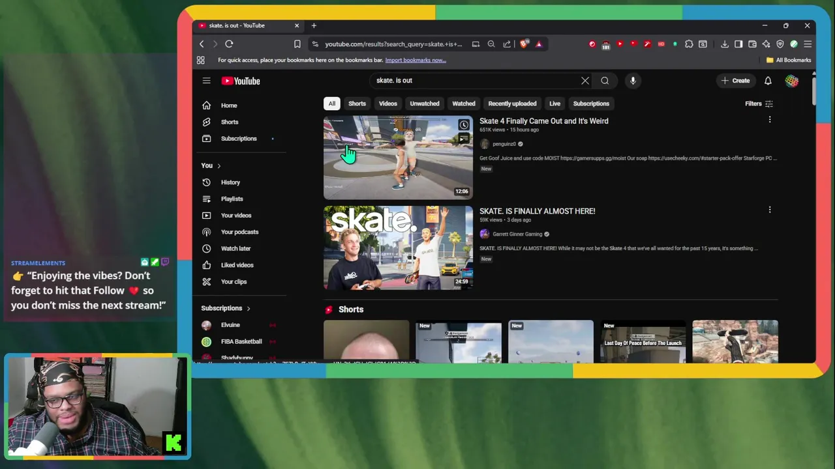Select the Videos filter chip
835x469 pixels.
[387, 104]
